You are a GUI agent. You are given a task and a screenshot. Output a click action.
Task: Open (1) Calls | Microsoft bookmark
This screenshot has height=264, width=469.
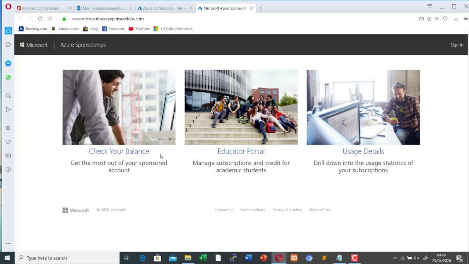coord(174,29)
